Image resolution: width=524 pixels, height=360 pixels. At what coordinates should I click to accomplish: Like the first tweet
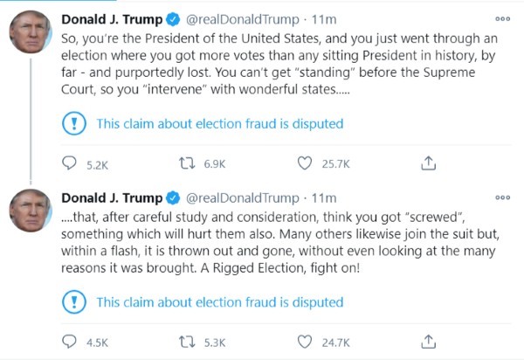(x=305, y=163)
